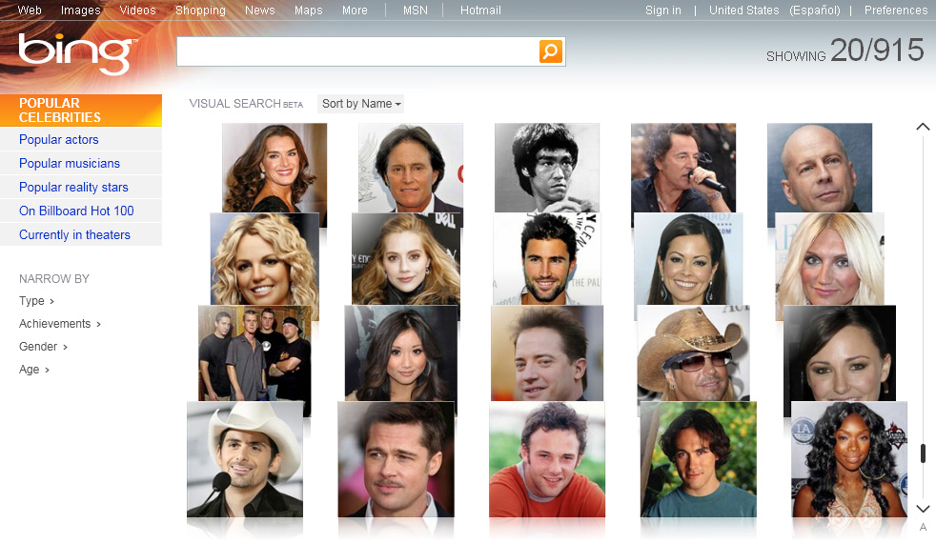Click the man in red shirt thumbnail
The image size is (936, 543).
[x=547, y=459]
